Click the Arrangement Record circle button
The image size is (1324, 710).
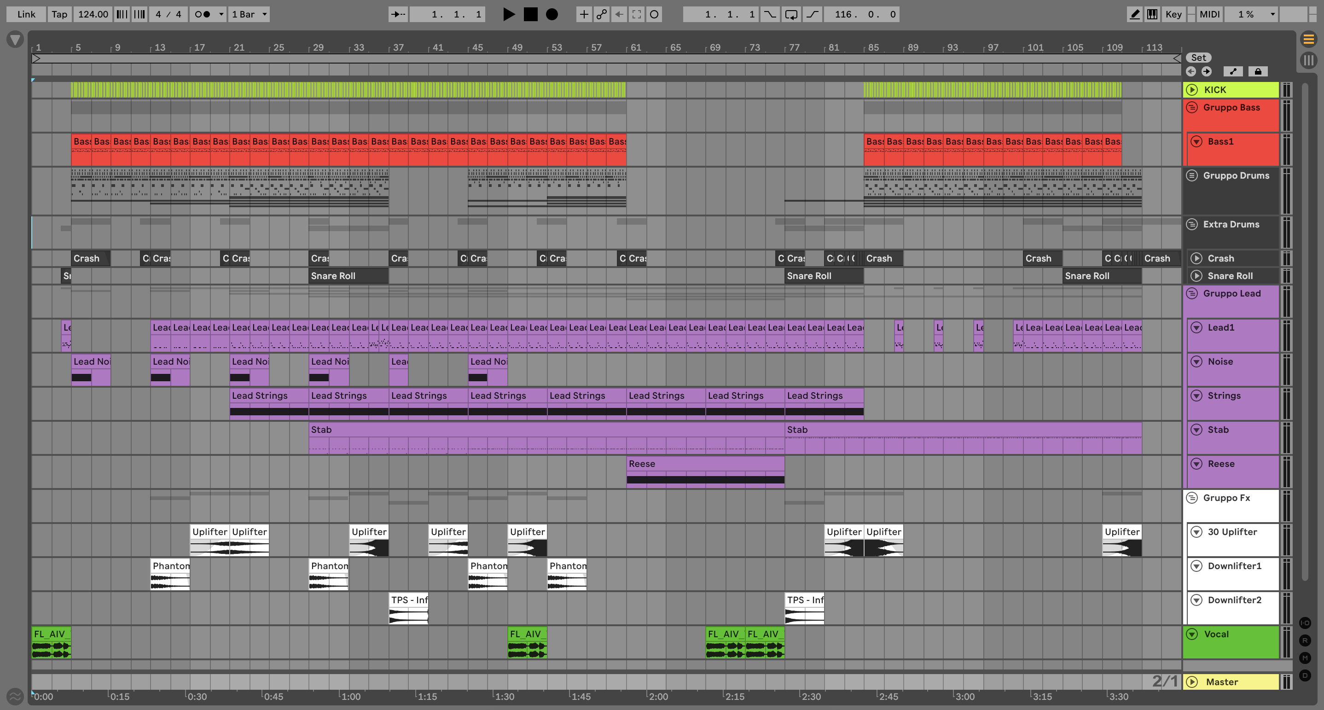552,14
